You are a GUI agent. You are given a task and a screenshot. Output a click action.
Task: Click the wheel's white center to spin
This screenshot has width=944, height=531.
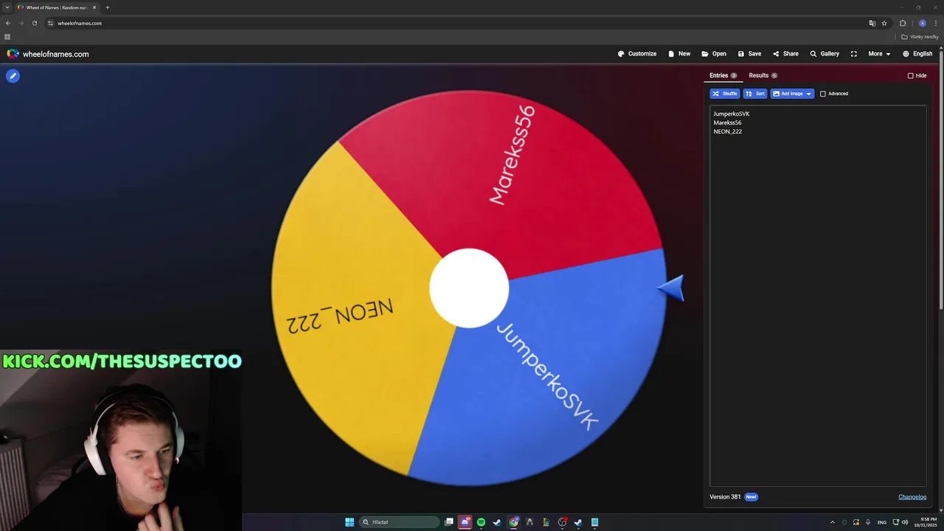pos(469,288)
